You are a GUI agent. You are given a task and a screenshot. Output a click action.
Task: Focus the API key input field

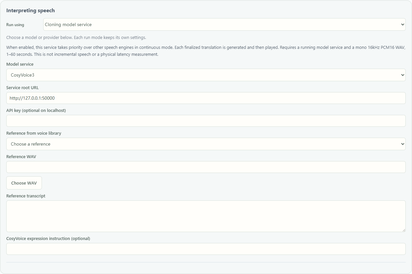(x=206, y=121)
